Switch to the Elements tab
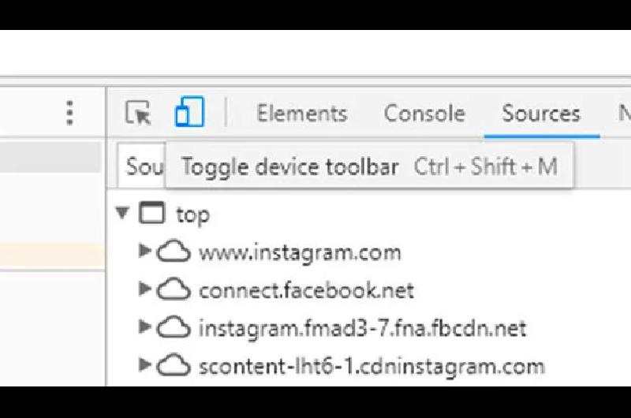The height and width of the screenshot is (418, 631). pyautogui.click(x=302, y=114)
